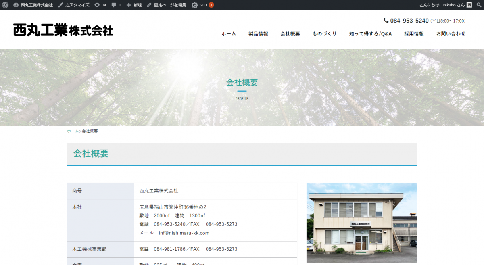The width and height of the screenshot is (484, 265).
Task: Open the お問い合わせ navigation item
Action: click(x=451, y=34)
